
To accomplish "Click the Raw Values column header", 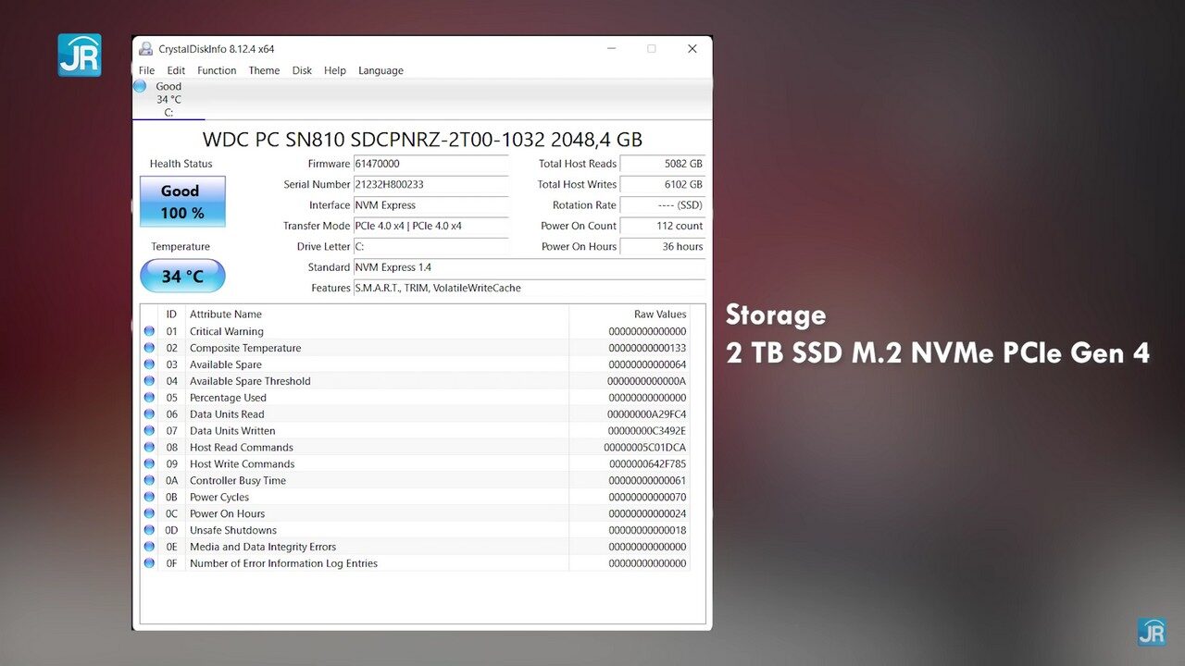I will [x=659, y=314].
